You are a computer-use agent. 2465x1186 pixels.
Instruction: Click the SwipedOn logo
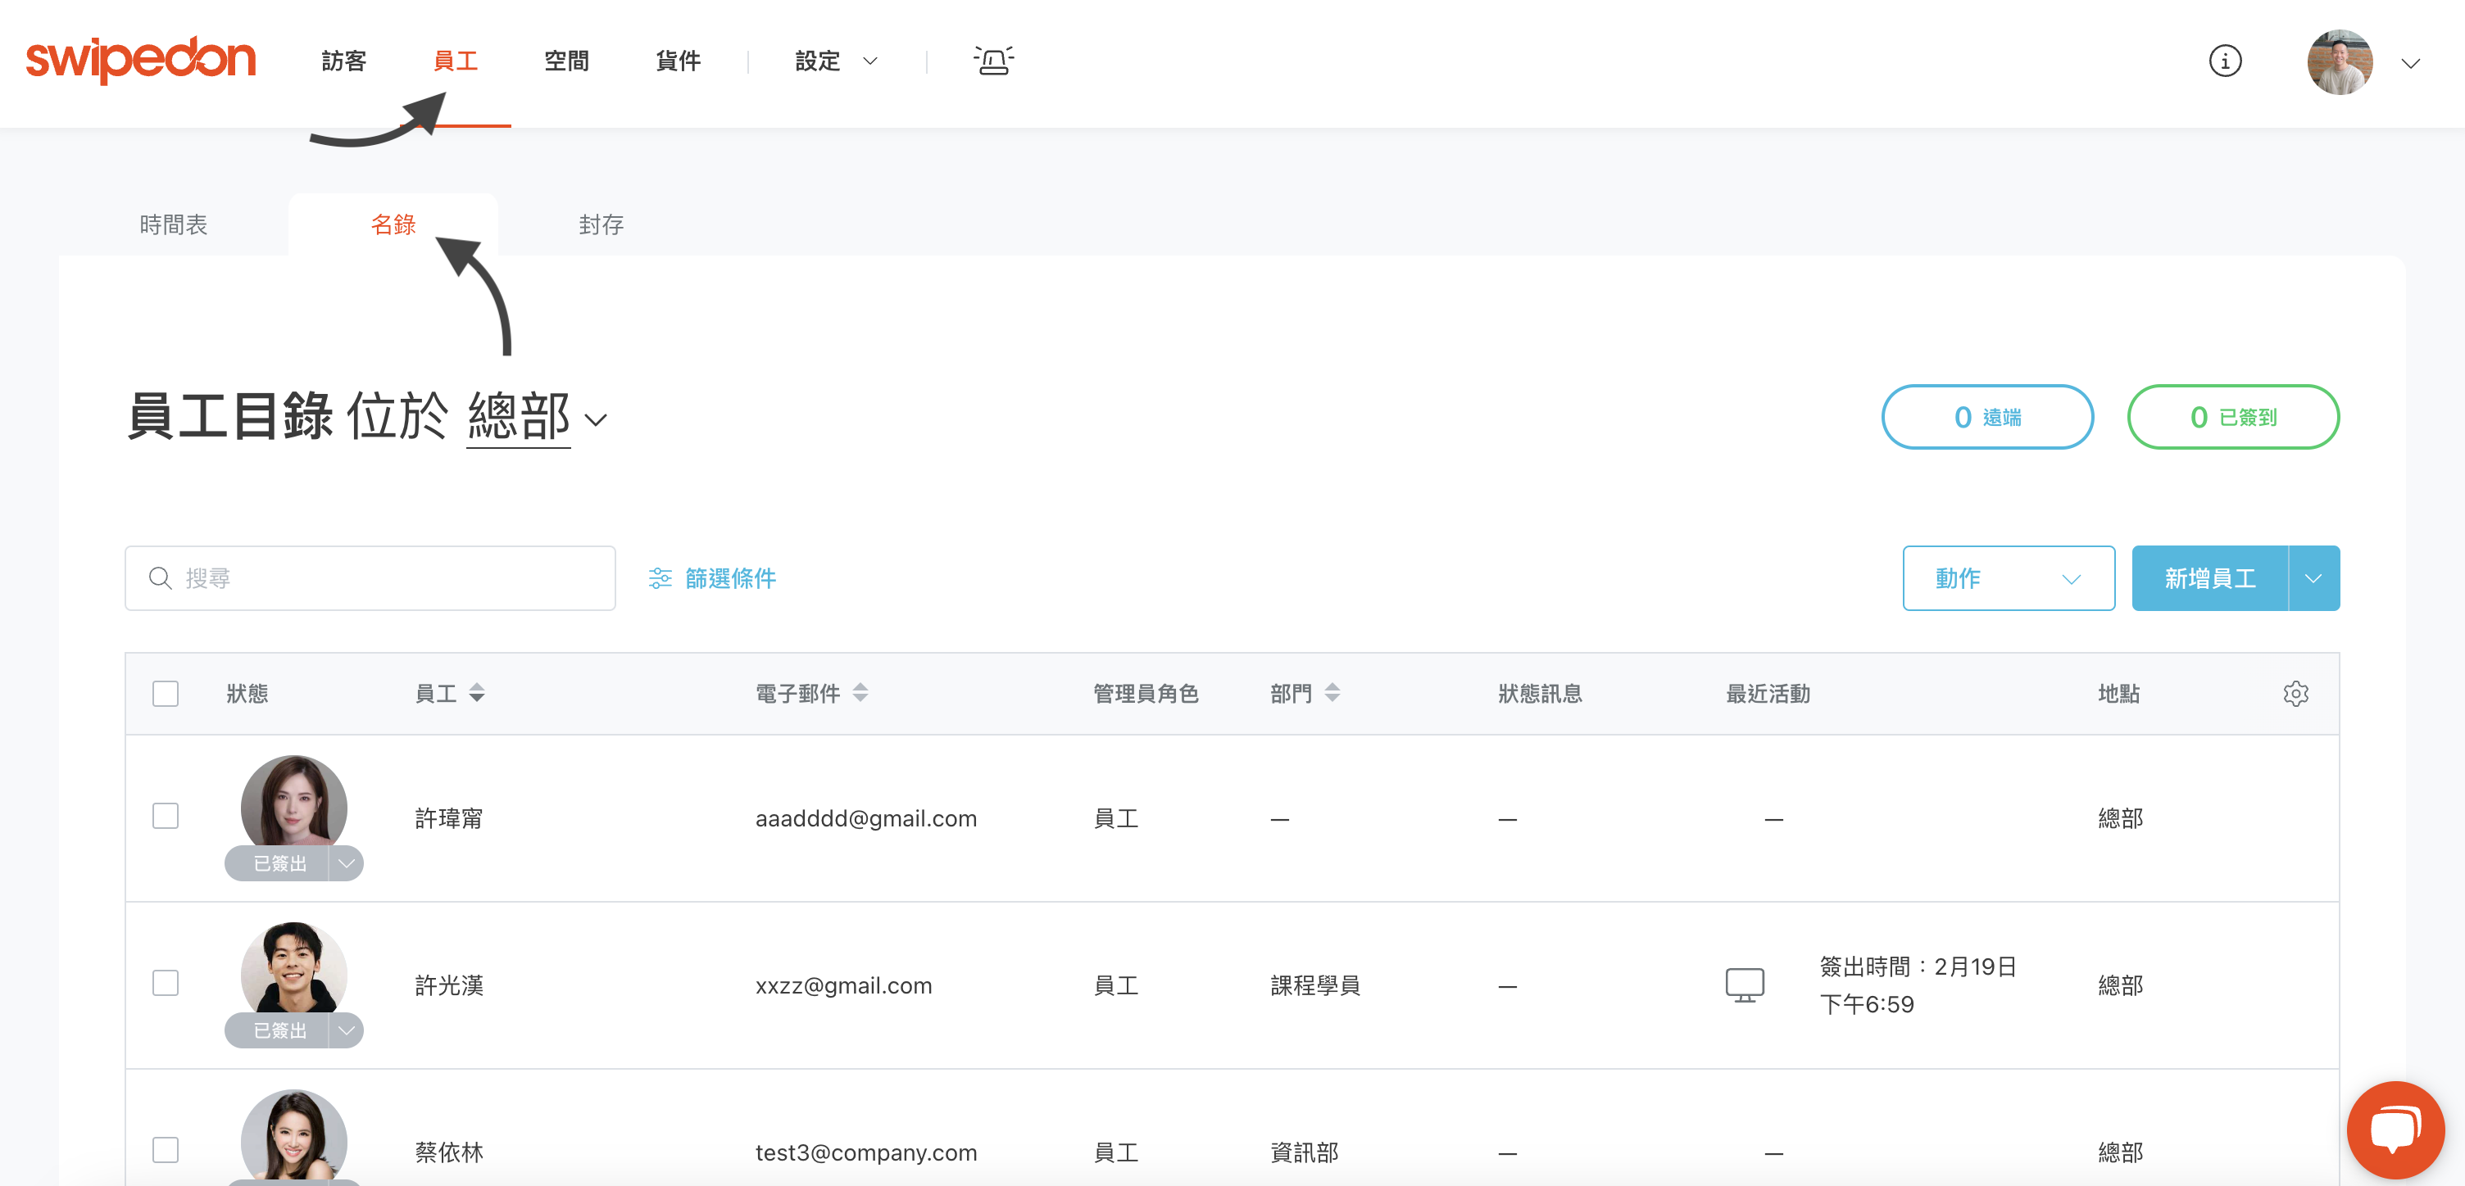click(x=141, y=59)
